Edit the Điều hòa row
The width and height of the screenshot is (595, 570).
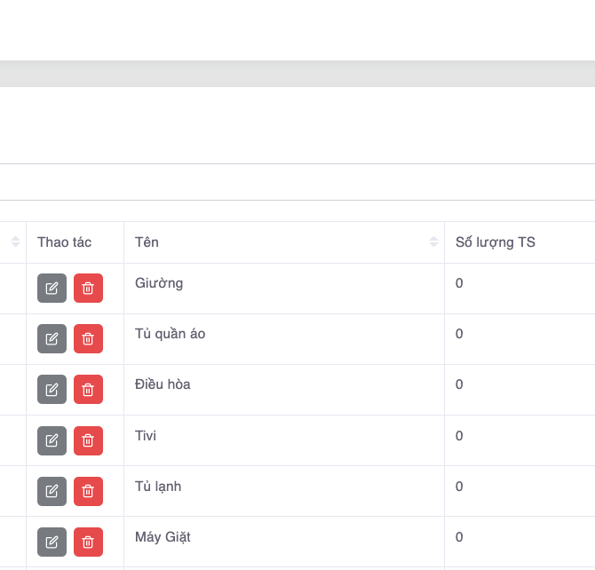click(x=52, y=390)
